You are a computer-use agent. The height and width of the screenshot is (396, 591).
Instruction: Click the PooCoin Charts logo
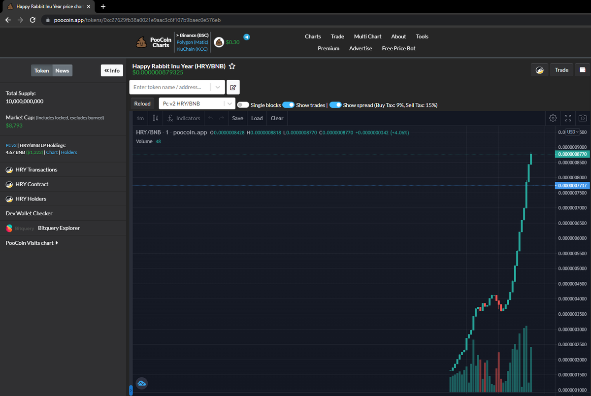[154, 42]
